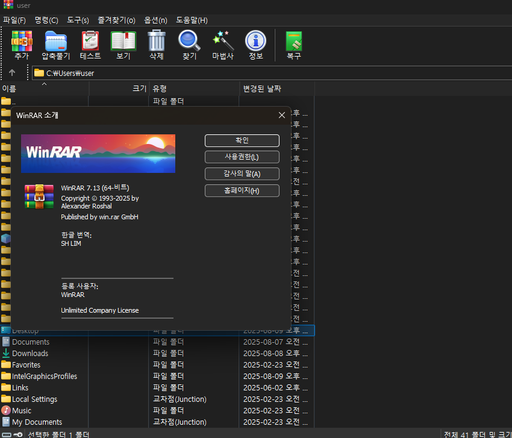Click the Delete (삭제) trash icon
This screenshot has width=512, height=438.
pyautogui.click(x=157, y=40)
